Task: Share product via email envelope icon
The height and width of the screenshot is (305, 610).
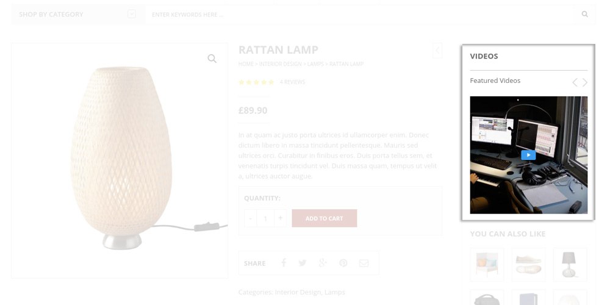Action: pos(364,263)
